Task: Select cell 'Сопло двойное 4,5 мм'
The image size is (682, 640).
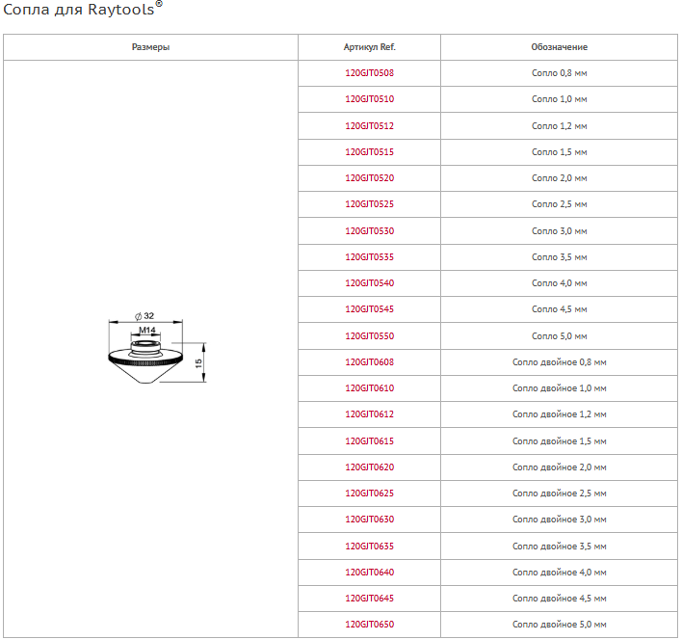Action: pyautogui.click(x=559, y=599)
